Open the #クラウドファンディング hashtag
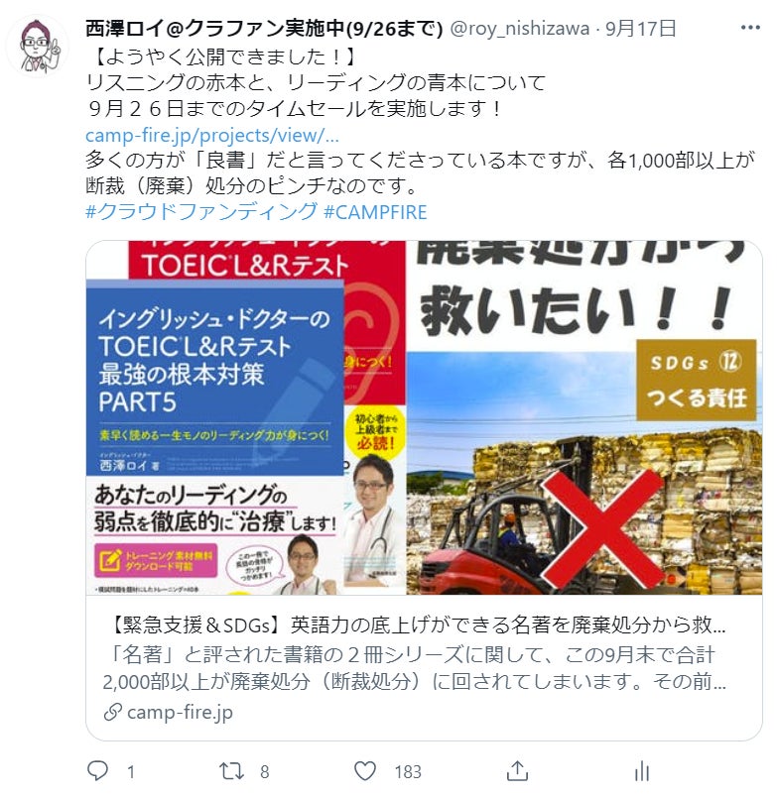Image resolution: width=777 pixels, height=796 pixels. pos(201,212)
